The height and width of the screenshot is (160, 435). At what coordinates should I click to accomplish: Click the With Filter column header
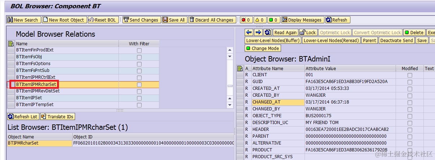click(139, 44)
